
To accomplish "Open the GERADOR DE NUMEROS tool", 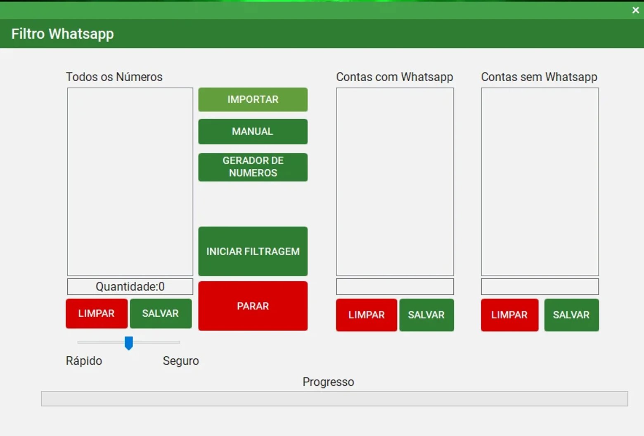I will point(253,167).
